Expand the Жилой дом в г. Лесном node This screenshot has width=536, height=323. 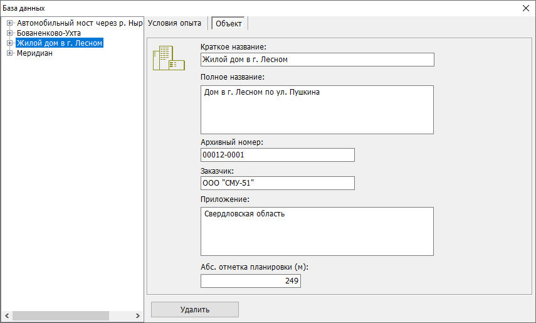9,43
